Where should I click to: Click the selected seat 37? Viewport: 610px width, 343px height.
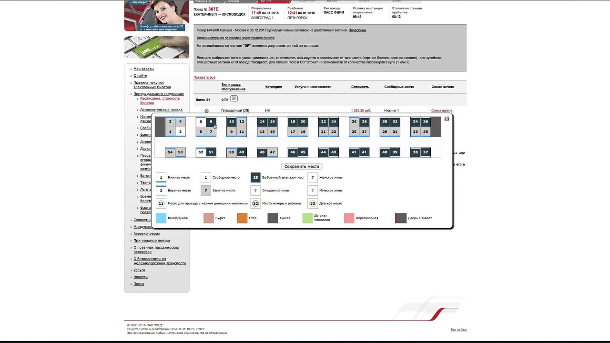click(426, 152)
